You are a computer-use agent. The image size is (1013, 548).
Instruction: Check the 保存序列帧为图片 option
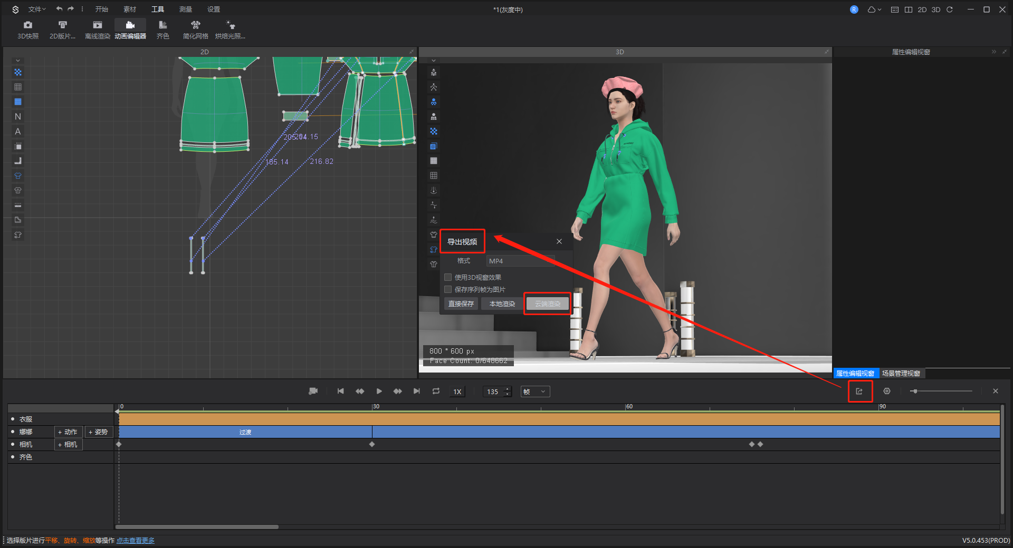click(x=448, y=289)
